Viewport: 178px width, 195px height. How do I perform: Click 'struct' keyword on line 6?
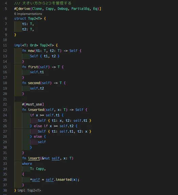coord(20,19)
